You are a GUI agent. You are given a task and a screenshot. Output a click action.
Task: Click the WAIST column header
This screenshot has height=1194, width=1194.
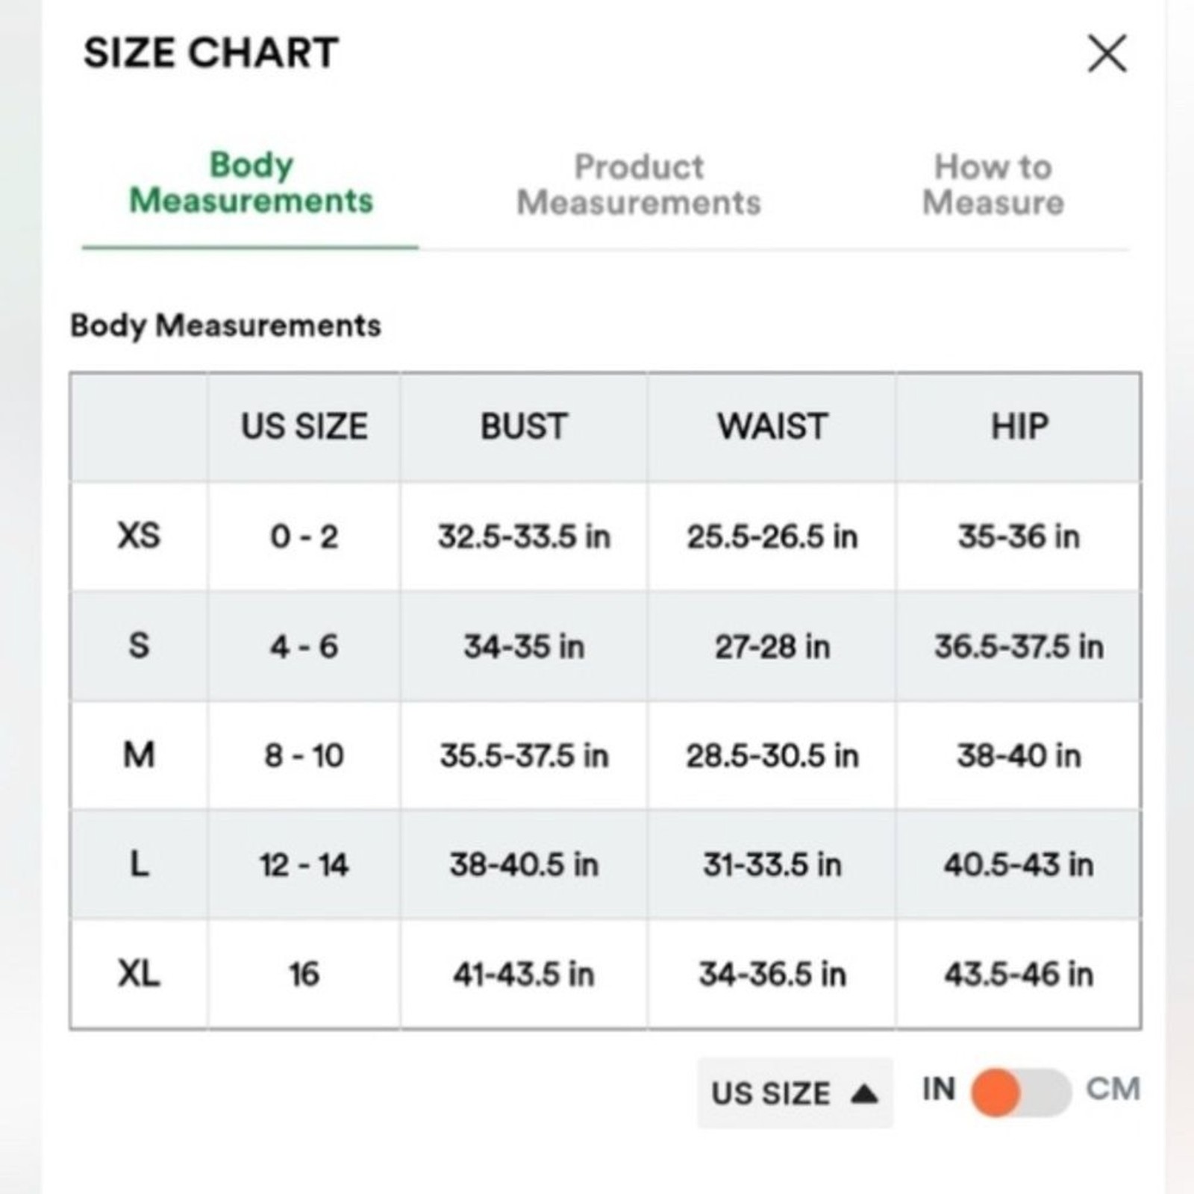[772, 427]
